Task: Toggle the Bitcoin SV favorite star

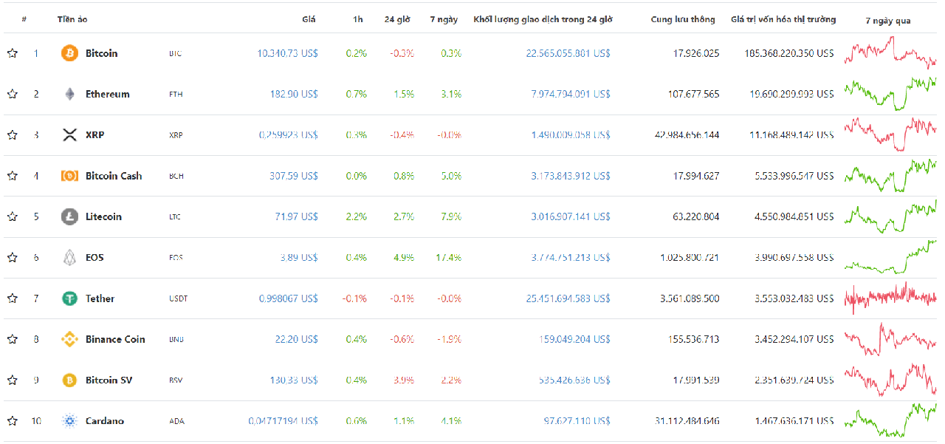Action: 13,380
